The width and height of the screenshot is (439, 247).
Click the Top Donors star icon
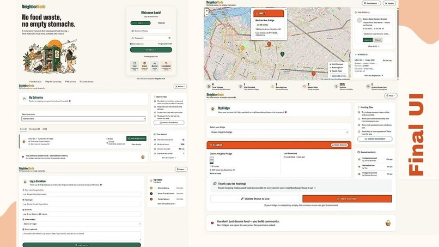click(x=151, y=180)
